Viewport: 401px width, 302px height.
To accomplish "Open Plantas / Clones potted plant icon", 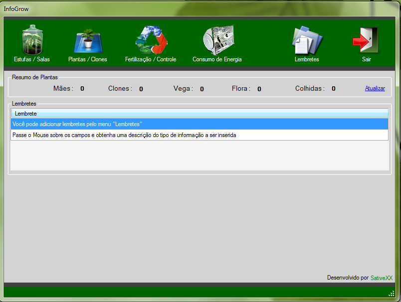I will click(x=88, y=41).
